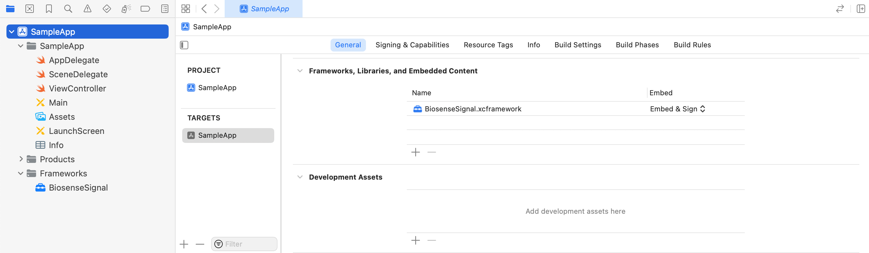Select the SampleApp editor tab
The image size is (869, 253).
tap(264, 9)
